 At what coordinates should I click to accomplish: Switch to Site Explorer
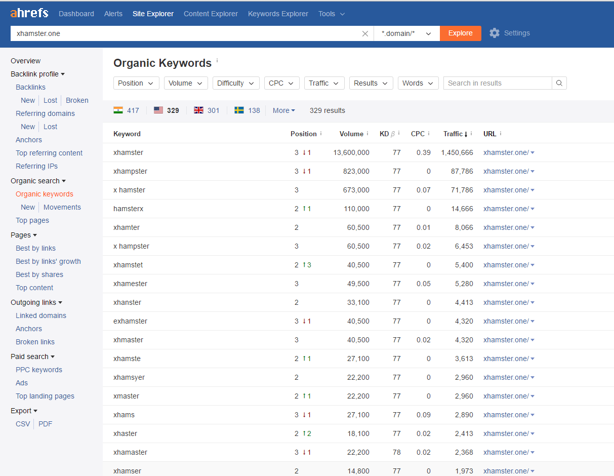coord(153,14)
